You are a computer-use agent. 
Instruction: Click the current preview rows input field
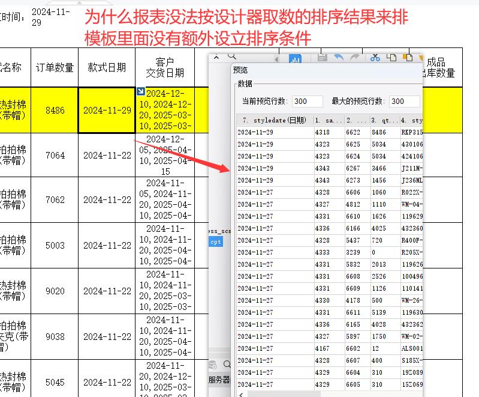coord(308,102)
